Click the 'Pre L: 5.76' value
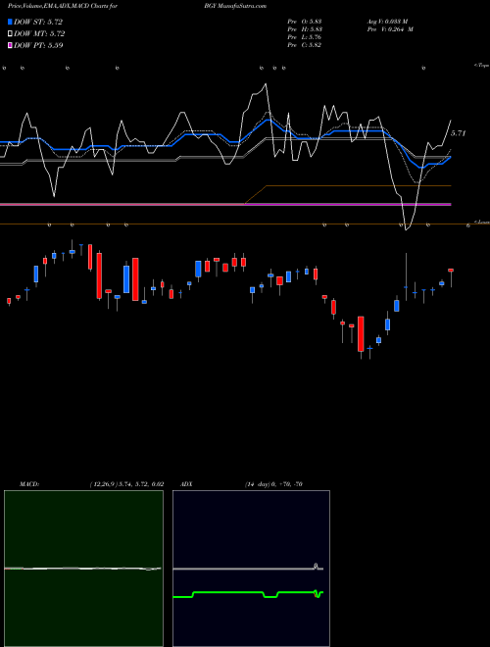 305,37
